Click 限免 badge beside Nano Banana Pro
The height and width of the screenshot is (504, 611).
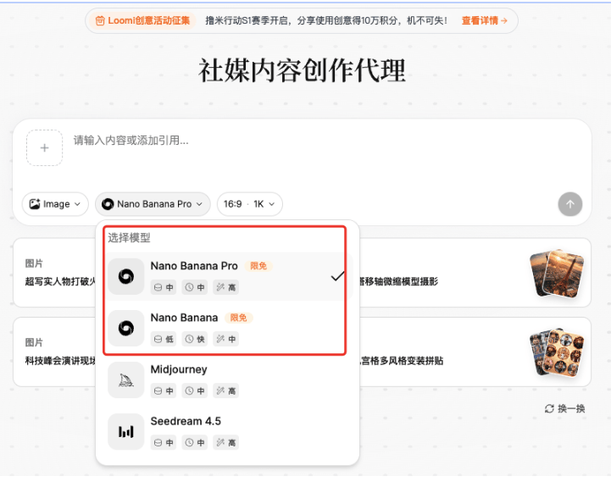[258, 266]
